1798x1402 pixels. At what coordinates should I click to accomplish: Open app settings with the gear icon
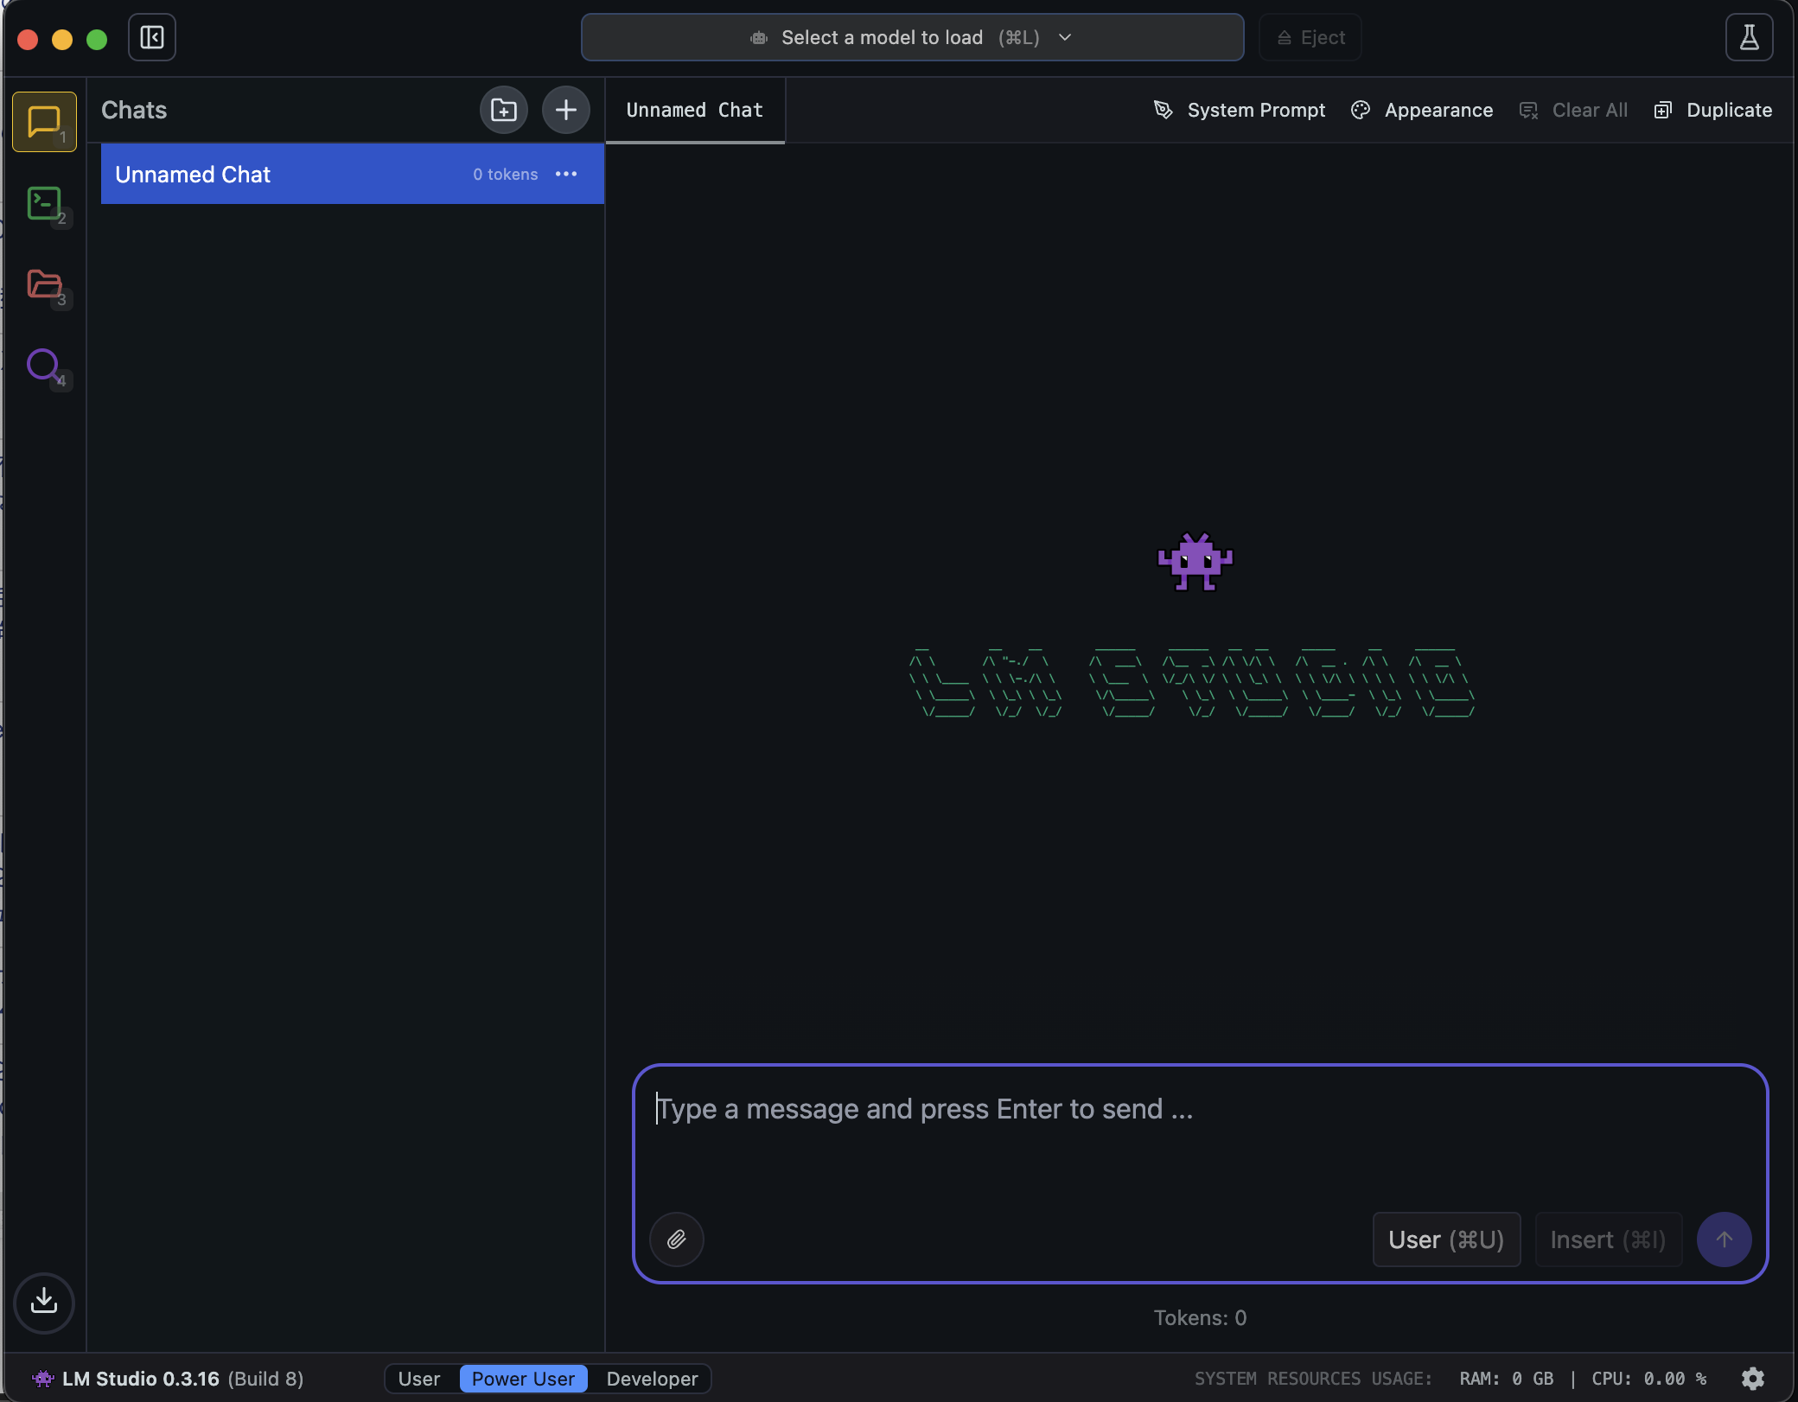pyautogui.click(x=1753, y=1378)
